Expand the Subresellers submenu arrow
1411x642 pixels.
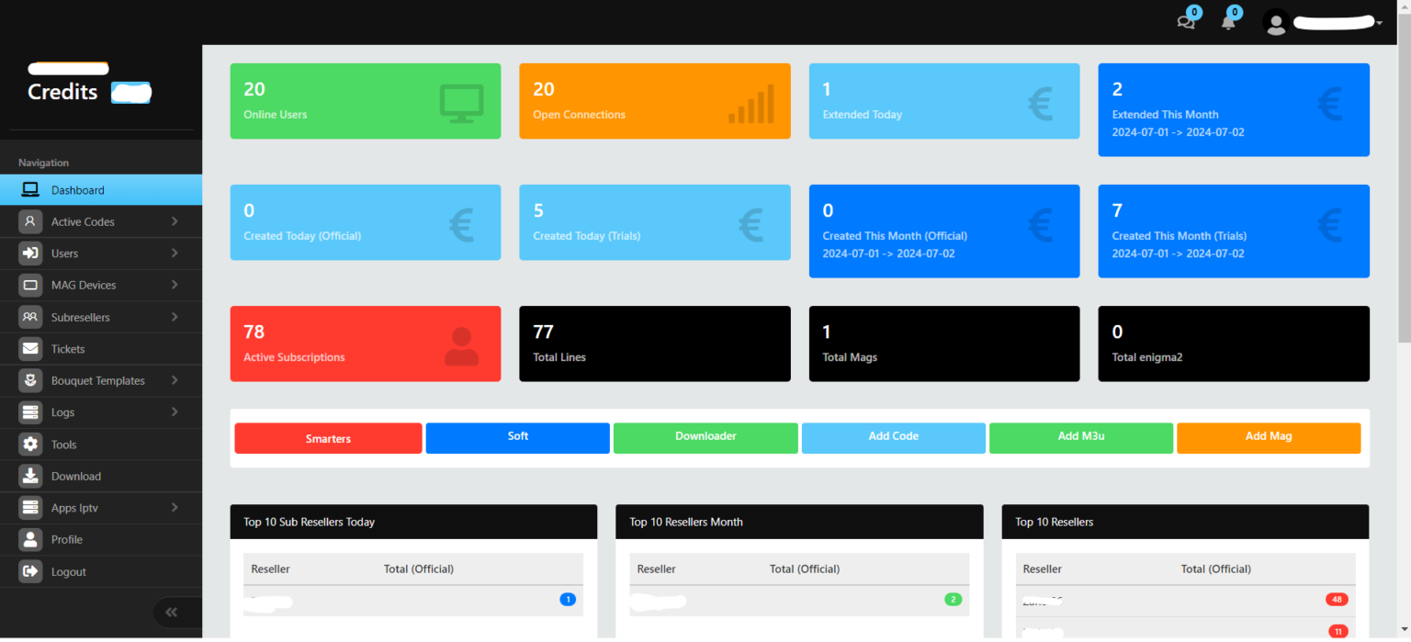[x=175, y=317]
